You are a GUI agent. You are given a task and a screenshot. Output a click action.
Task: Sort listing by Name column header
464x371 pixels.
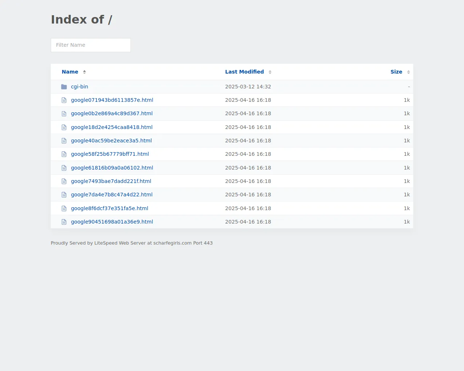[70, 72]
